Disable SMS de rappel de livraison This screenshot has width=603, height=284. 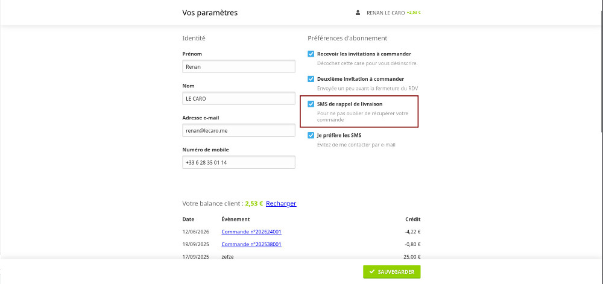pos(311,104)
